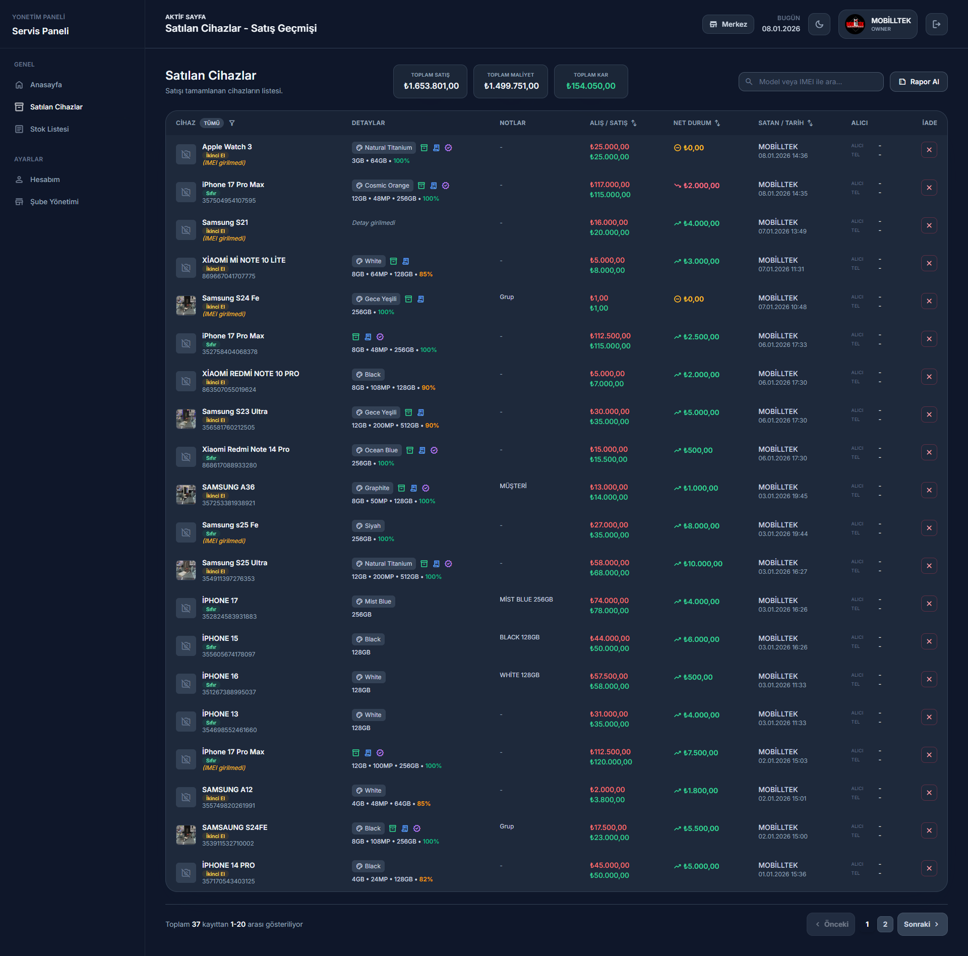Click the TOPLAM SATIŞ summary card
The height and width of the screenshot is (956, 968).
[x=431, y=81]
